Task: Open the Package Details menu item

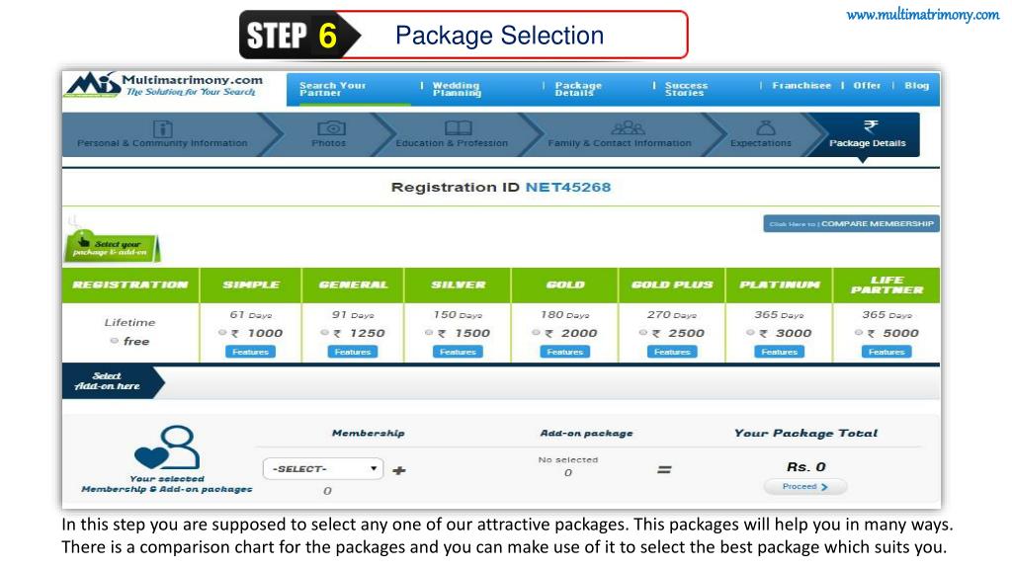Action: [x=578, y=89]
